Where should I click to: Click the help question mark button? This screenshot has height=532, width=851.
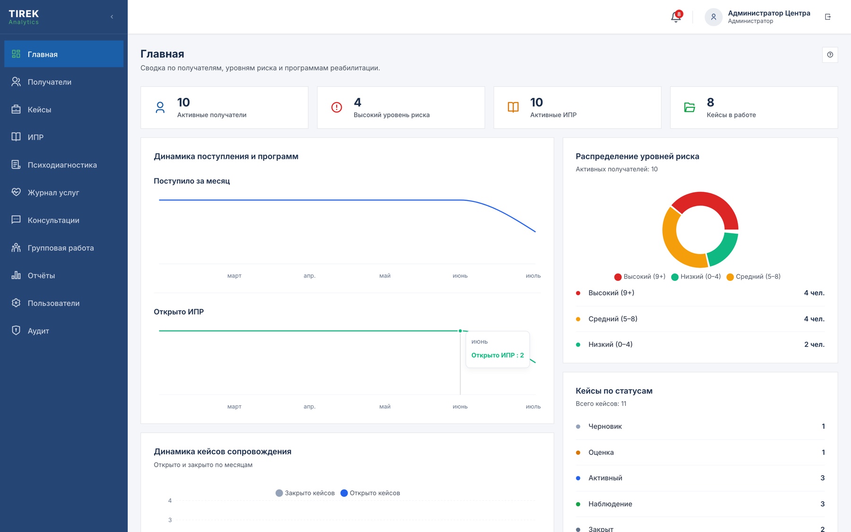[x=830, y=55]
